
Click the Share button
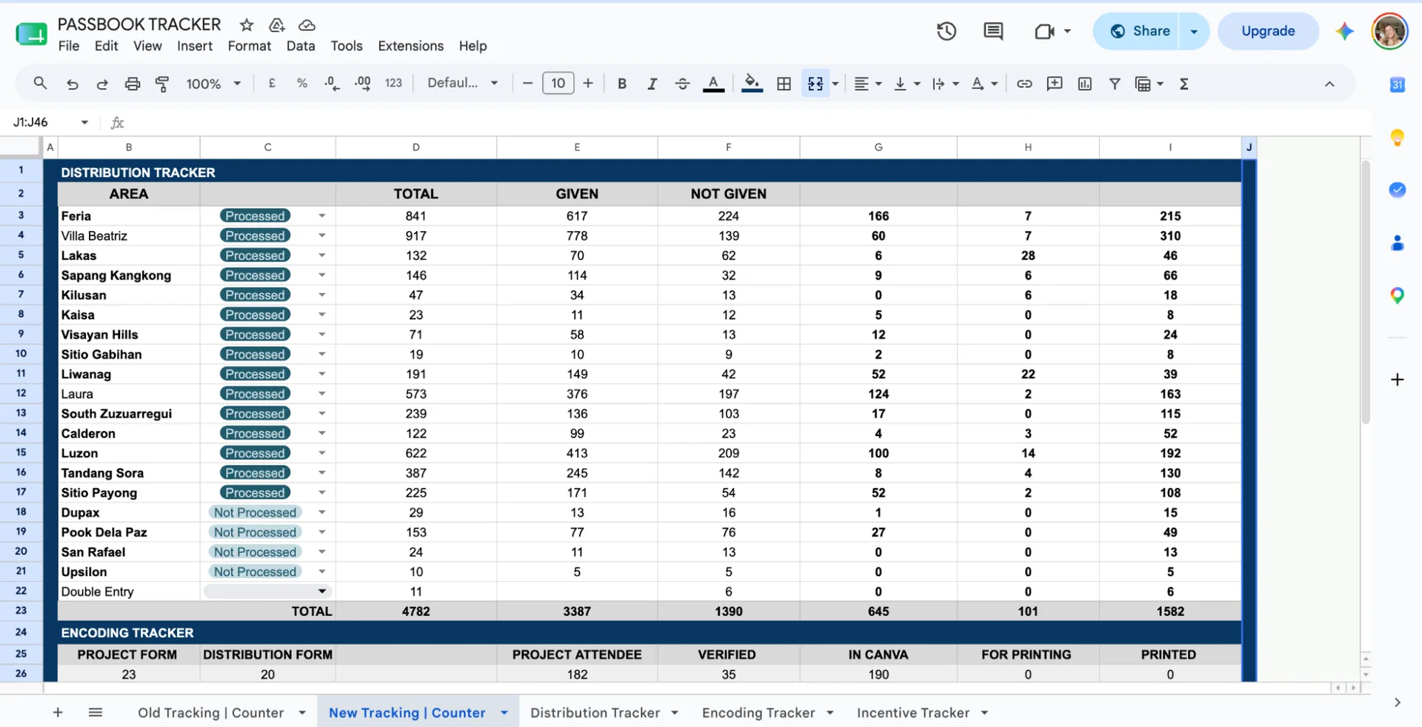(x=1141, y=31)
